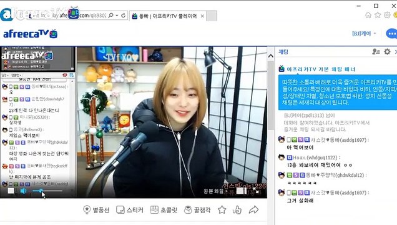Click the afreecaTV logo in the page header

[31, 34]
